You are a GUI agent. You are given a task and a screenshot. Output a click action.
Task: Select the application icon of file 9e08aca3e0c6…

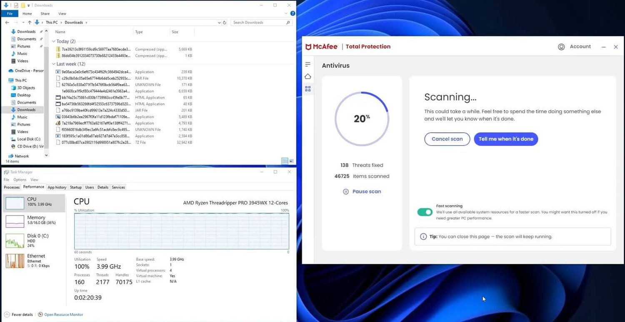(x=58, y=72)
